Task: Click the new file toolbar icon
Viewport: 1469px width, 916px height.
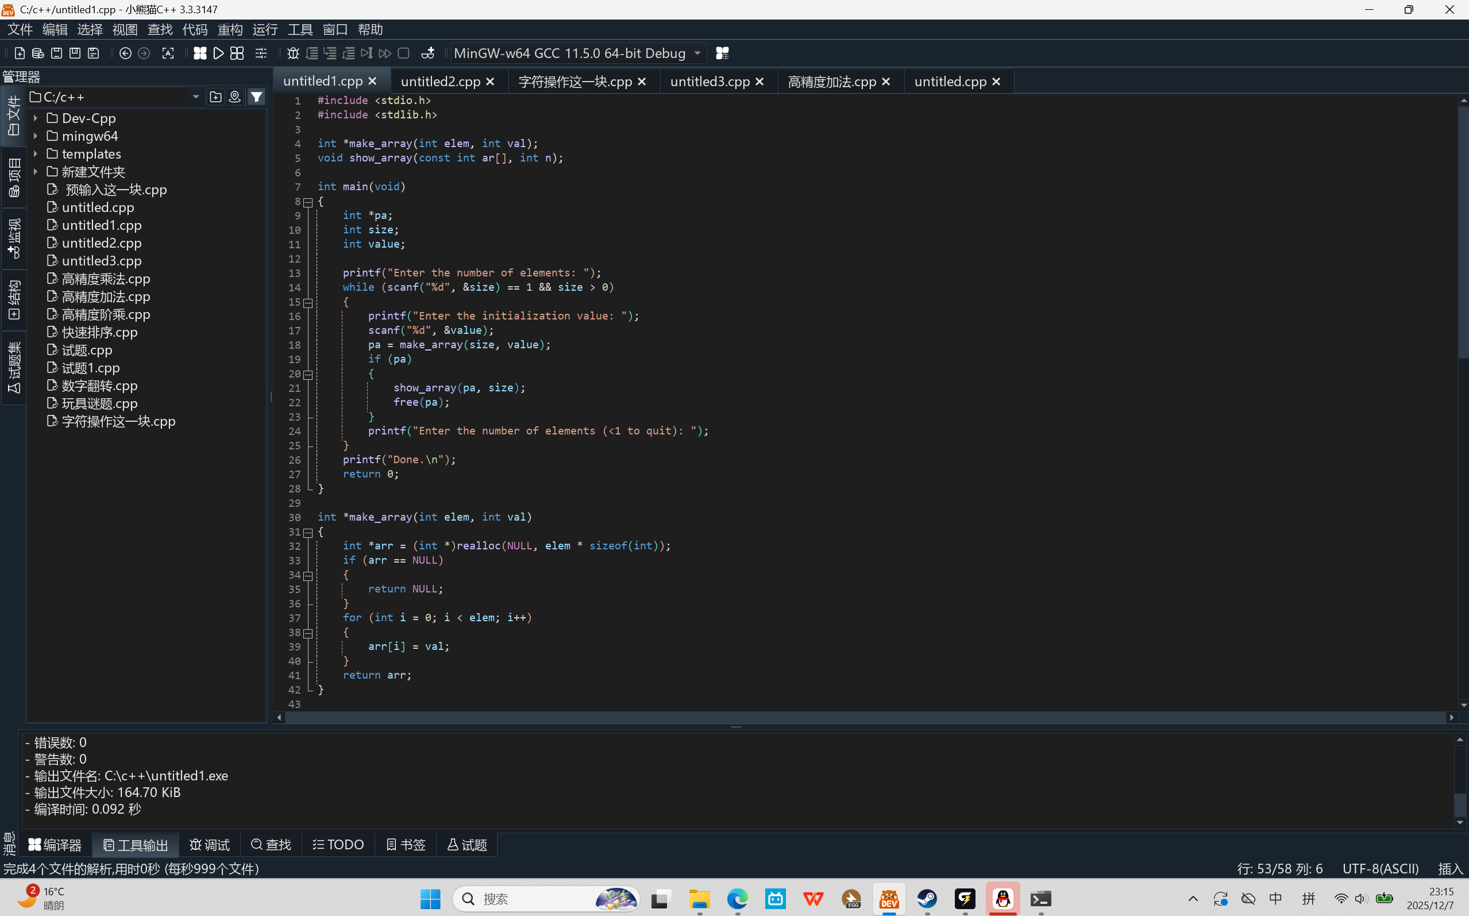Action: point(20,53)
